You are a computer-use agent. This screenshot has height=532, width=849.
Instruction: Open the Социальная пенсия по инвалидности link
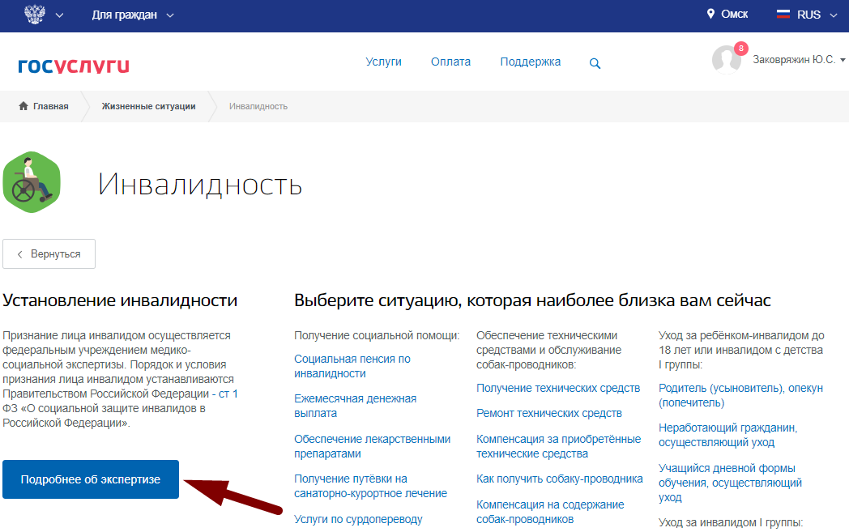(x=352, y=366)
